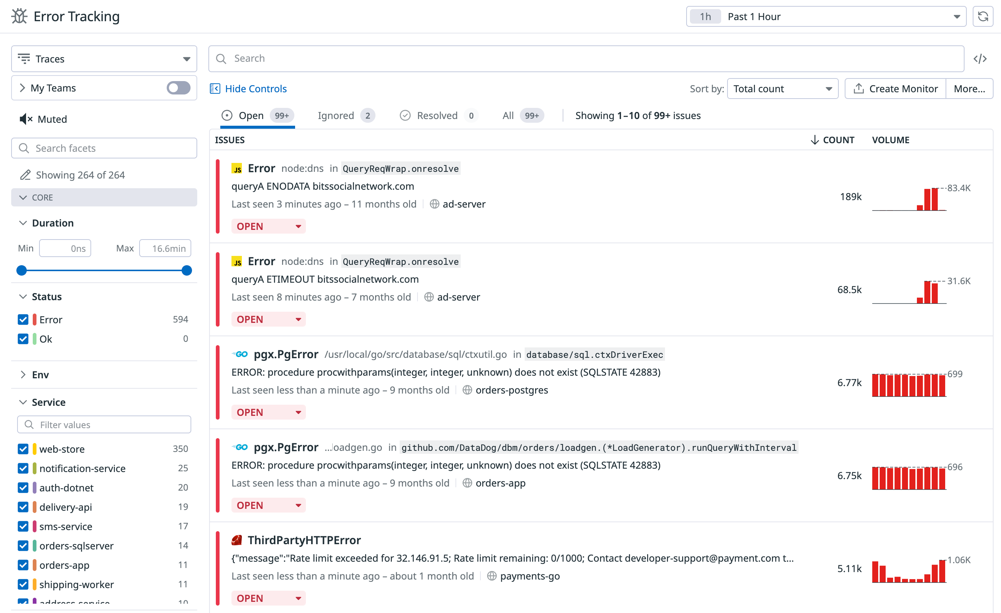Click the Hide Controls panel icon
The height and width of the screenshot is (613, 1001).
click(x=215, y=89)
